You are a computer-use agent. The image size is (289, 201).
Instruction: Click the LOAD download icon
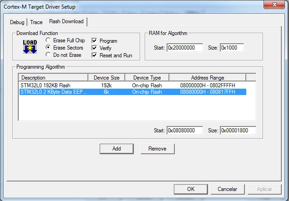30,47
